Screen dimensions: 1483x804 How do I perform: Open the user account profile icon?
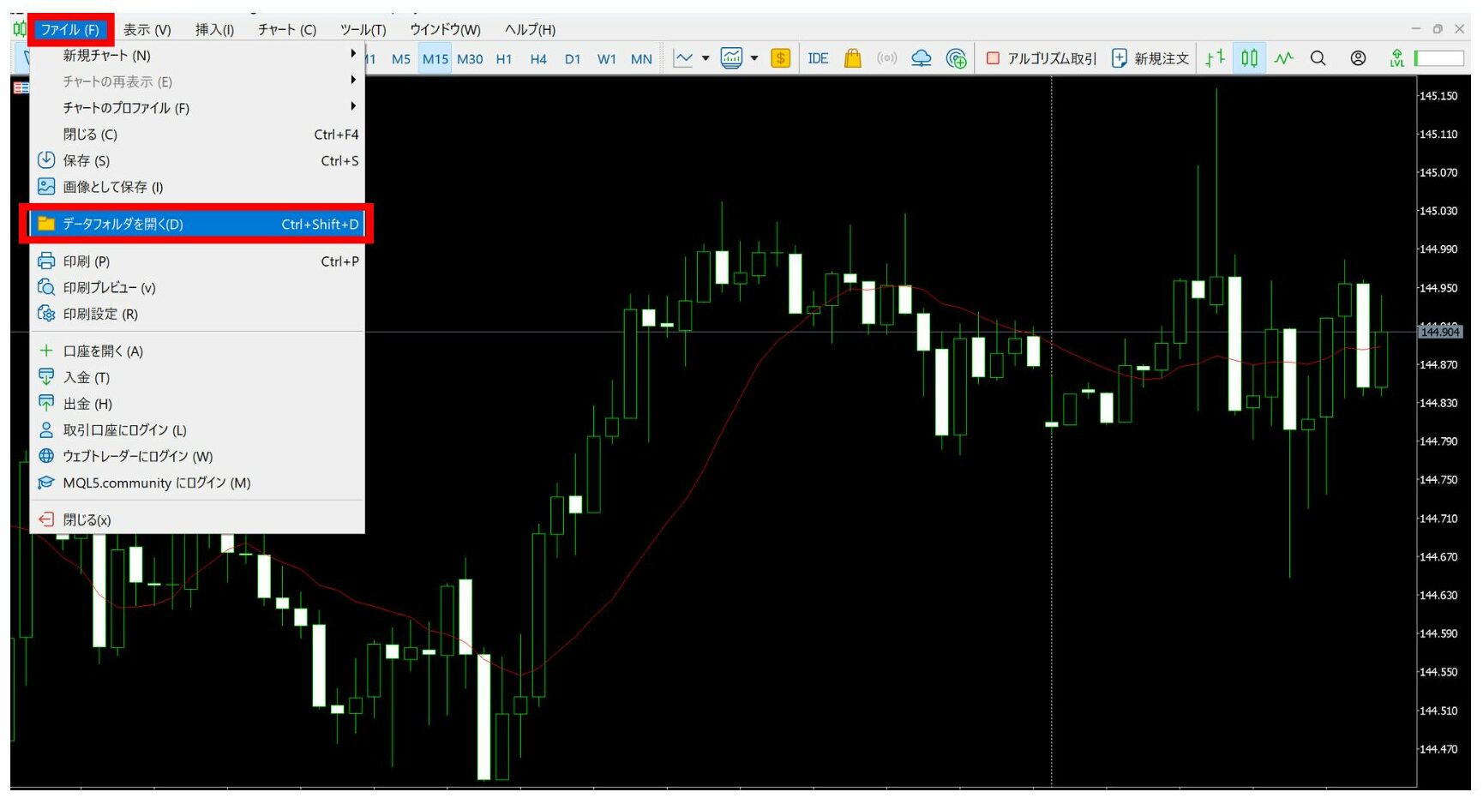point(1358,58)
